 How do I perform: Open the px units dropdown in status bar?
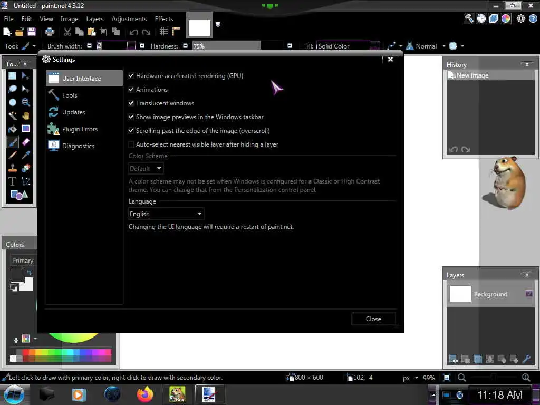pyautogui.click(x=410, y=378)
